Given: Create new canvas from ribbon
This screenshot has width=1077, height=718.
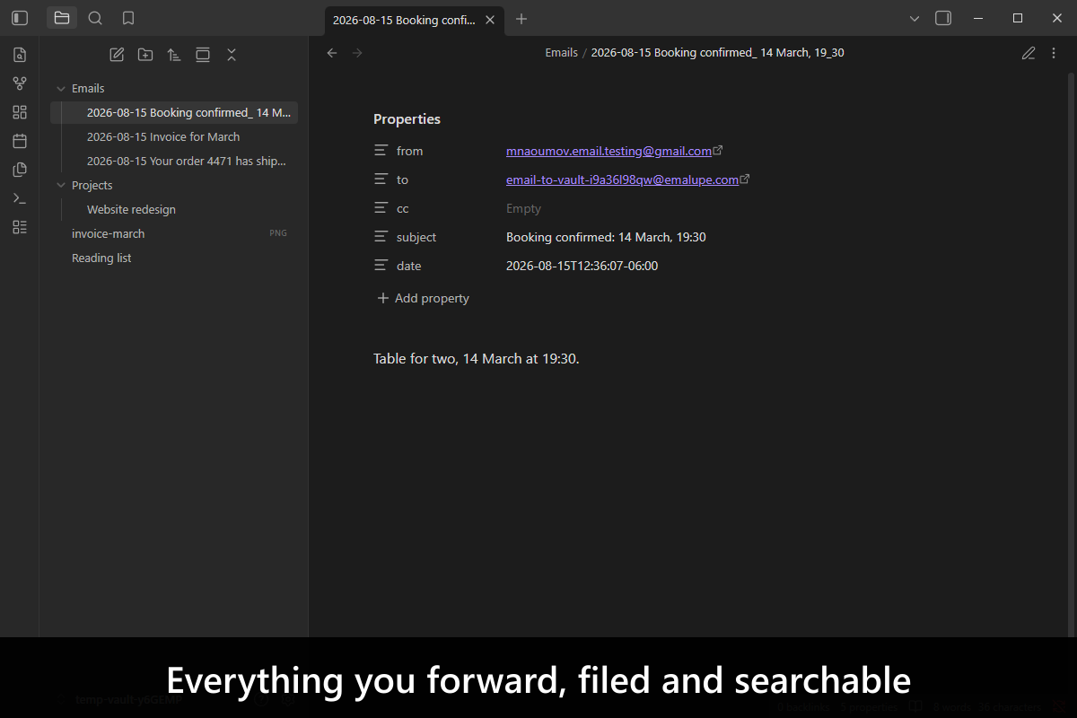Looking at the screenshot, I should coord(20,112).
